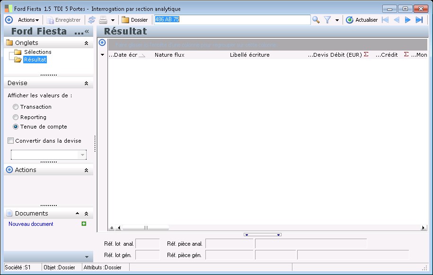Click the Actualiser refresh button

point(362,20)
